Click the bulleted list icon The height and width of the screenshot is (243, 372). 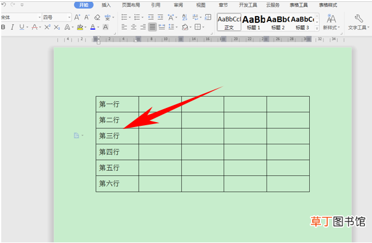pos(124,17)
